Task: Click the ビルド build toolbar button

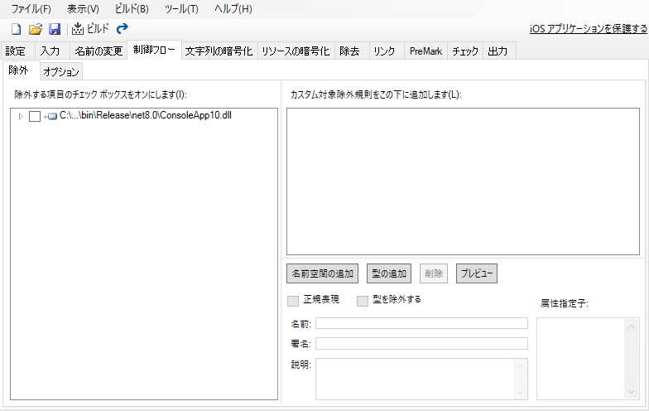Action: coord(90,29)
